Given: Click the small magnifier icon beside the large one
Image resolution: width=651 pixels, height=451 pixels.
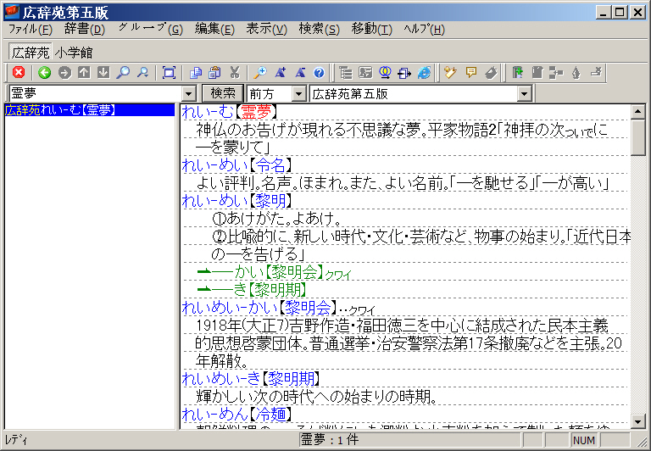Looking at the screenshot, I should coord(142,73).
